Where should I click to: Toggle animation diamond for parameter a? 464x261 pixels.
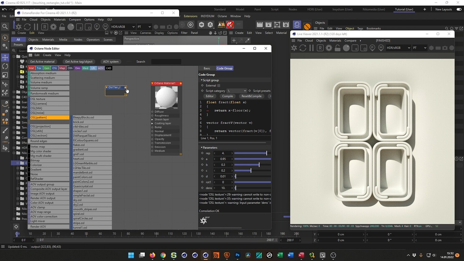pos(202,159)
